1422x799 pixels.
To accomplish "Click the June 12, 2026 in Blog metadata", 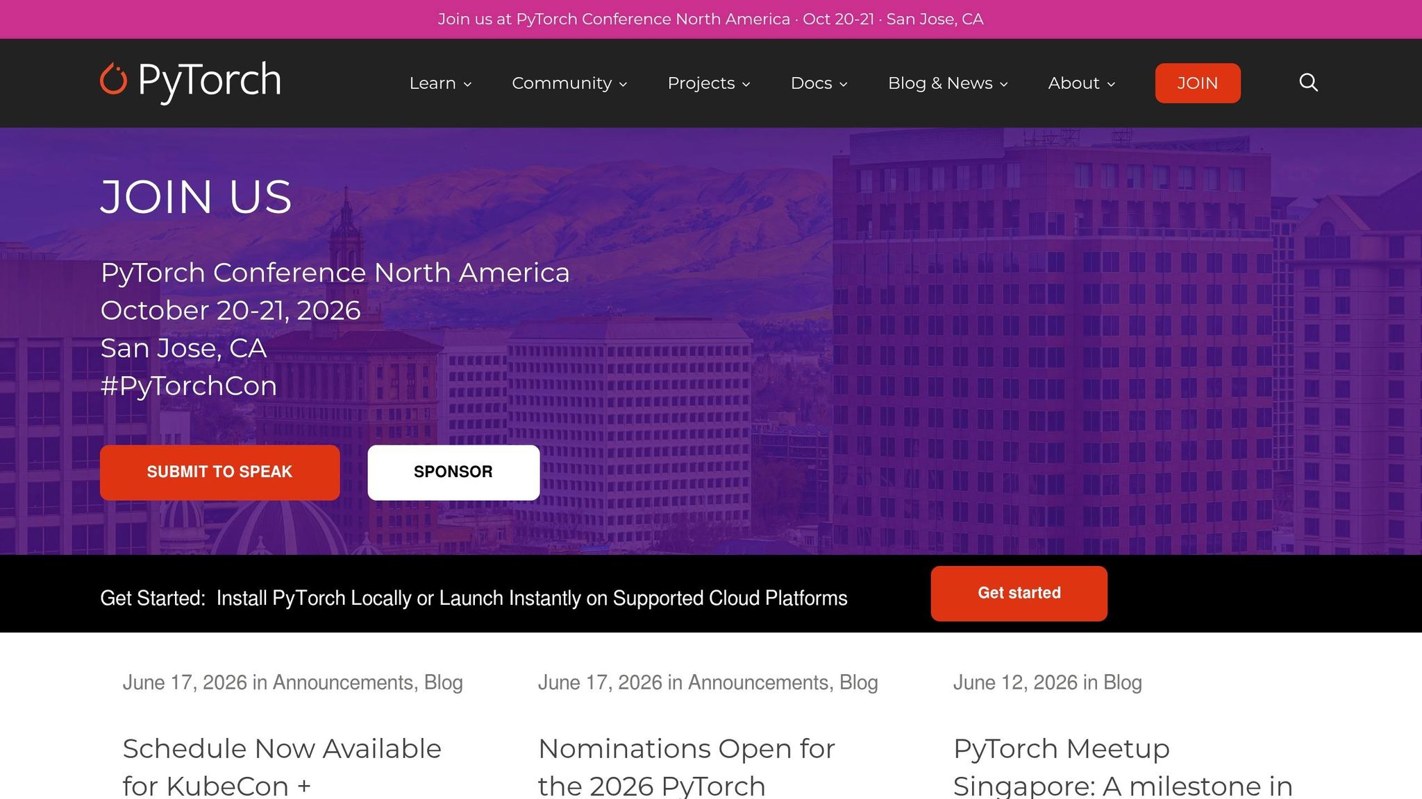I will [1047, 682].
